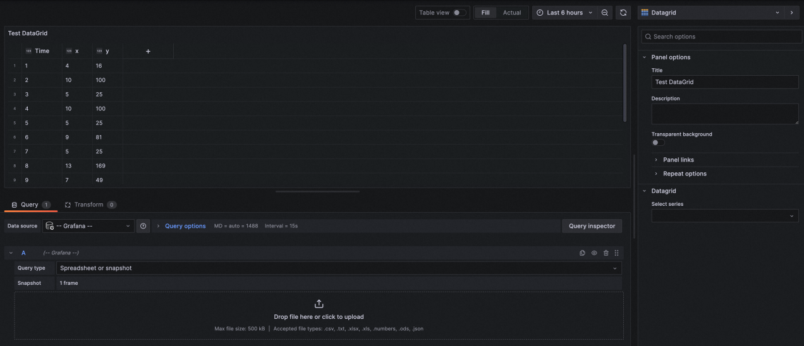This screenshot has height=346, width=804.
Task: Select Actual display mode
Action: [x=512, y=13]
